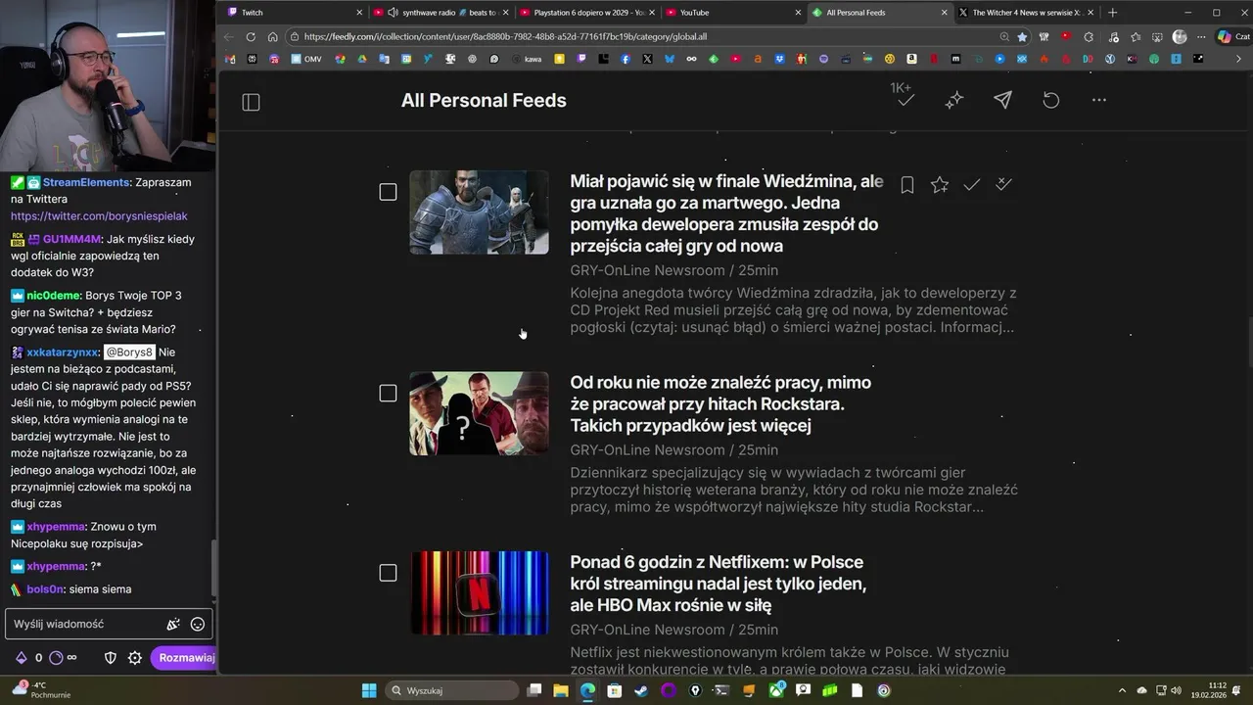The height and width of the screenshot is (705, 1253).
Task: Close the All Personal Feeds tab
Action: tap(944, 13)
